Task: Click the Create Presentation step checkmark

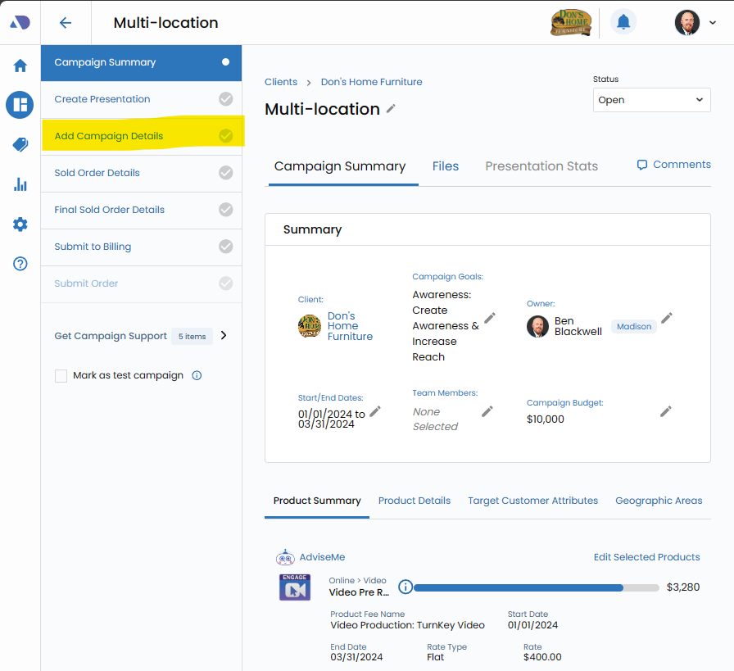Action: pyautogui.click(x=225, y=99)
